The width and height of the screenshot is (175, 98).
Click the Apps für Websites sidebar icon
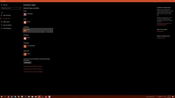pos(2,25)
